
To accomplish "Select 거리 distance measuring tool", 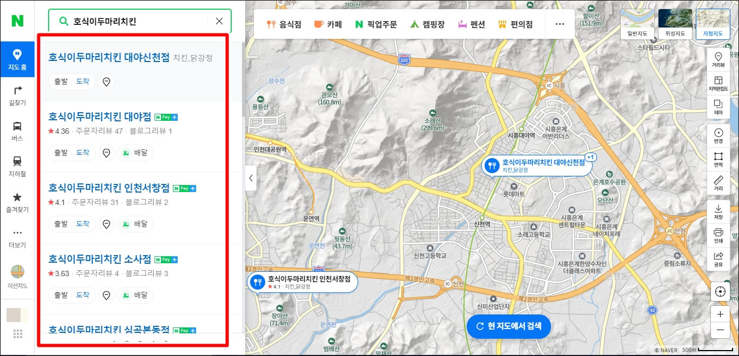I will tap(718, 183).
